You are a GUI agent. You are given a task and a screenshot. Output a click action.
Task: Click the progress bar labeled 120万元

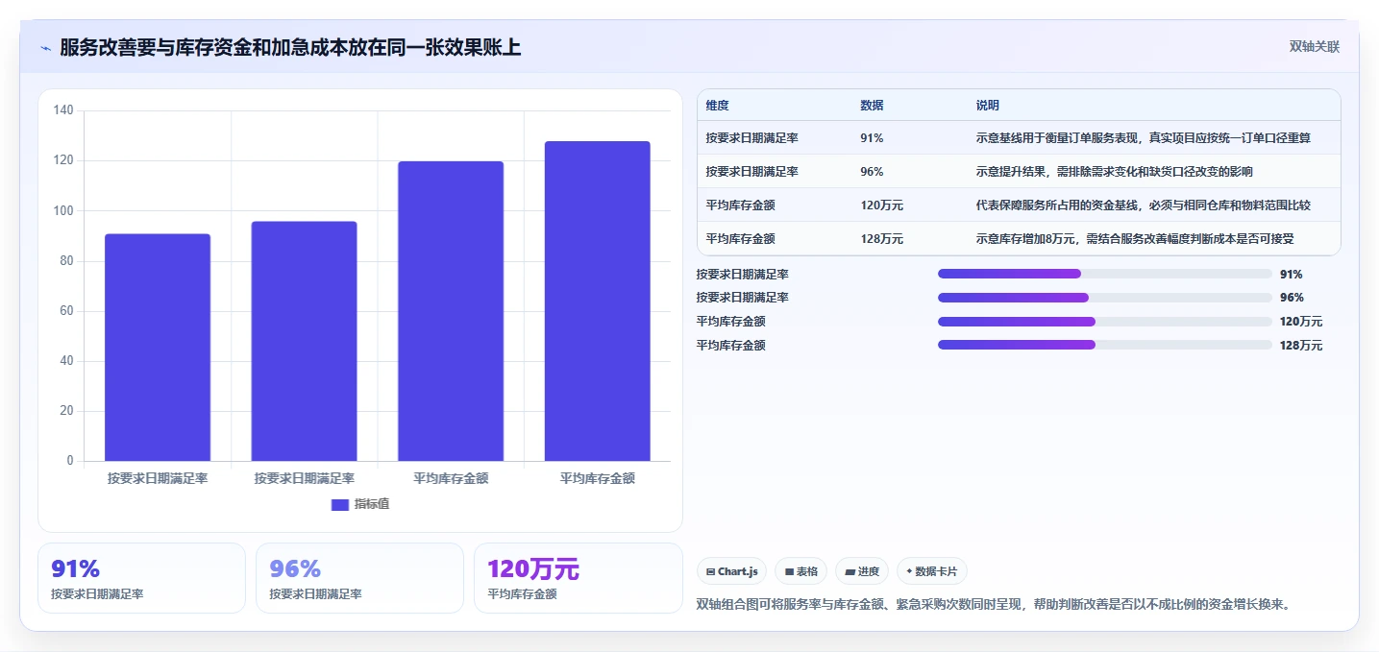click(1104, 322)
